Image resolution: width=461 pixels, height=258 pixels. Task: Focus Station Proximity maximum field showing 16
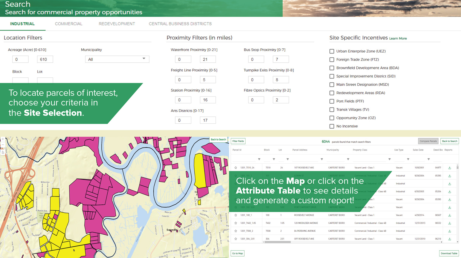click(x=208, y=100)
